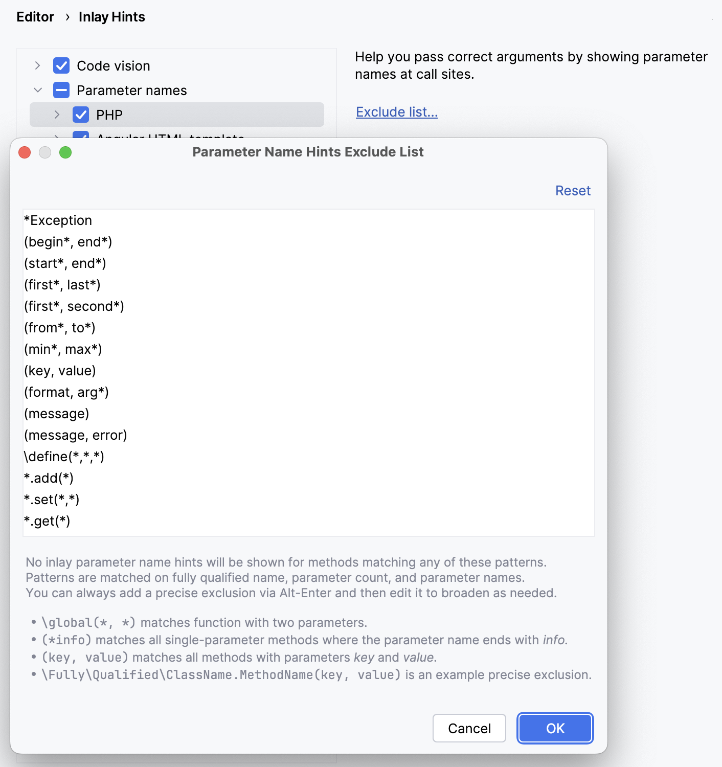Reset the exclude patterns list
Viewport: 722px width, 767px height.
click(x=573, y=190)
